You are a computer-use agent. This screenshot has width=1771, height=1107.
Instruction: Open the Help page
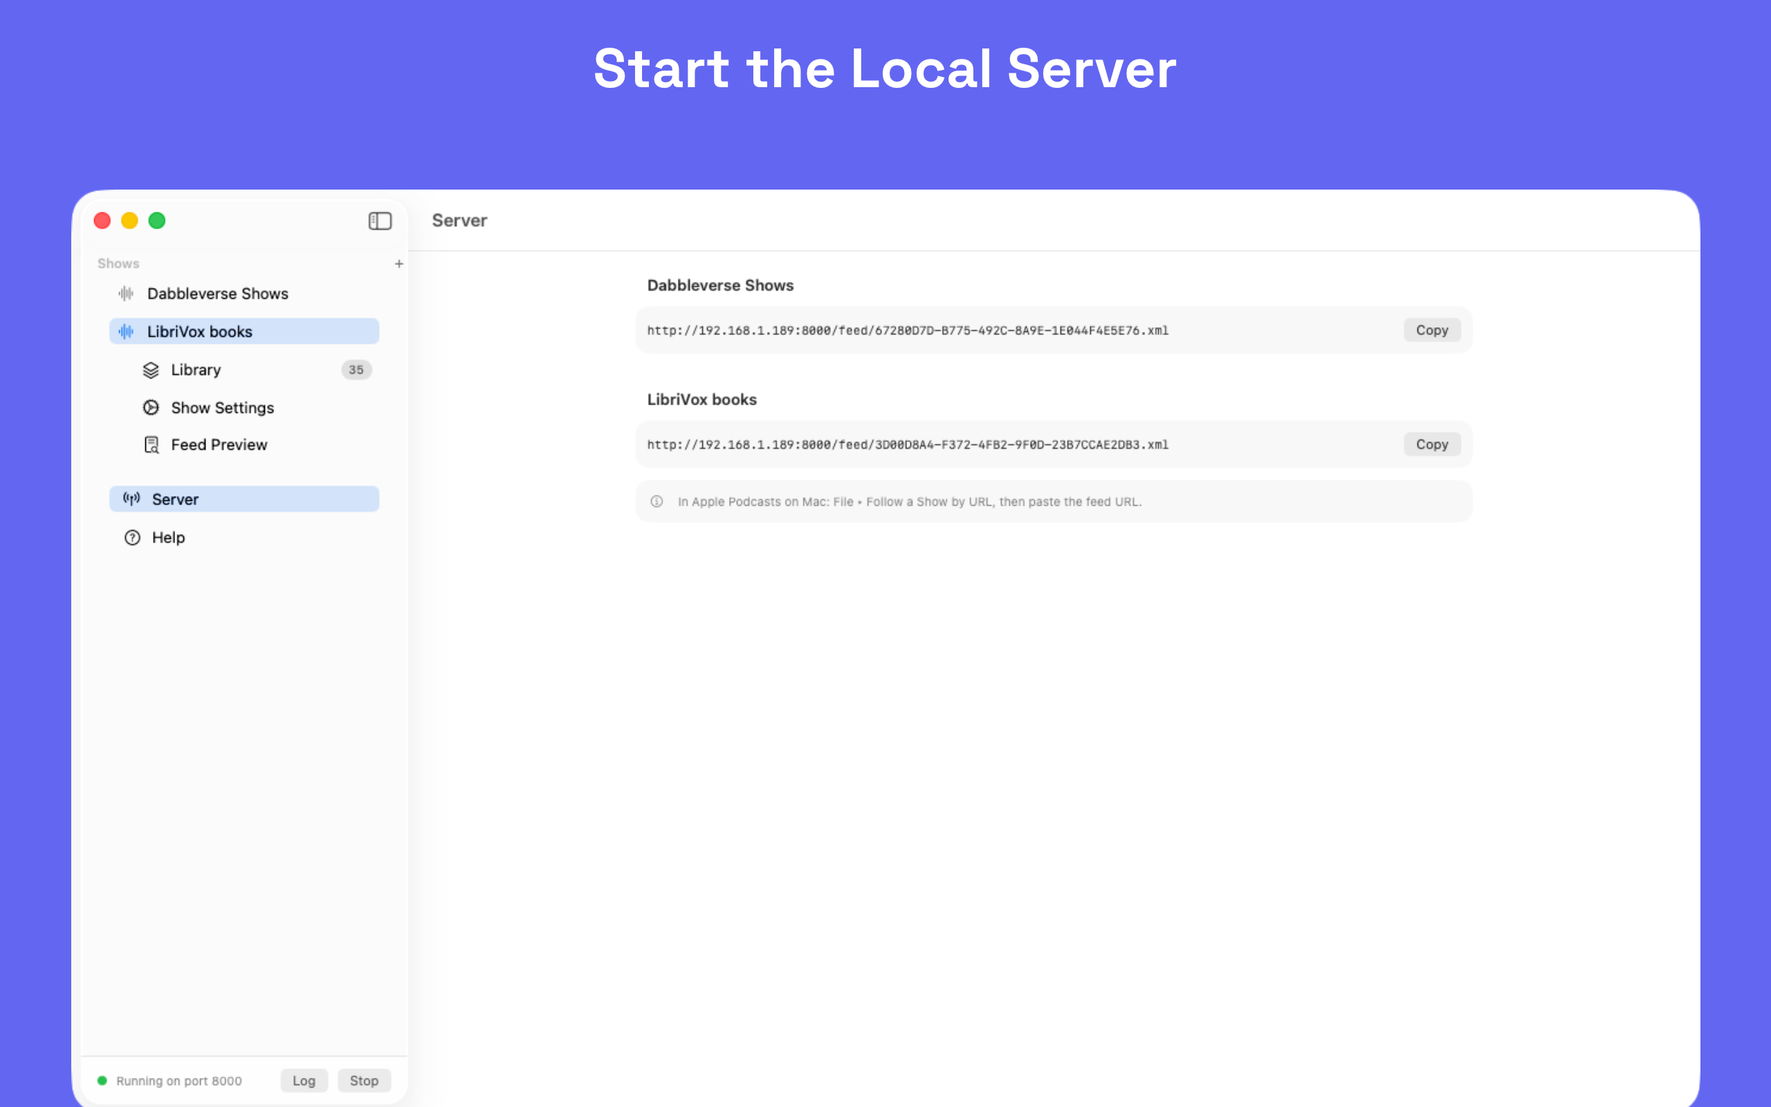(x=244, y=538)
